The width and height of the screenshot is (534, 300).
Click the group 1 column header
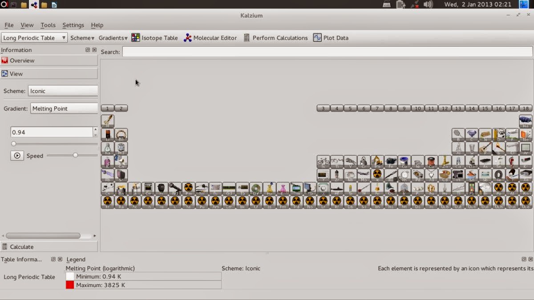pyautogui.click(x=108, y=108)
